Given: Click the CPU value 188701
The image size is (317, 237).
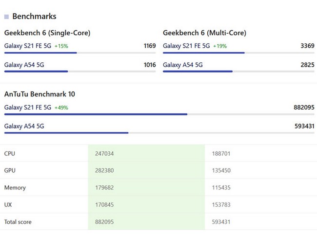Looking at the screenshot, I should click(221, 154).
